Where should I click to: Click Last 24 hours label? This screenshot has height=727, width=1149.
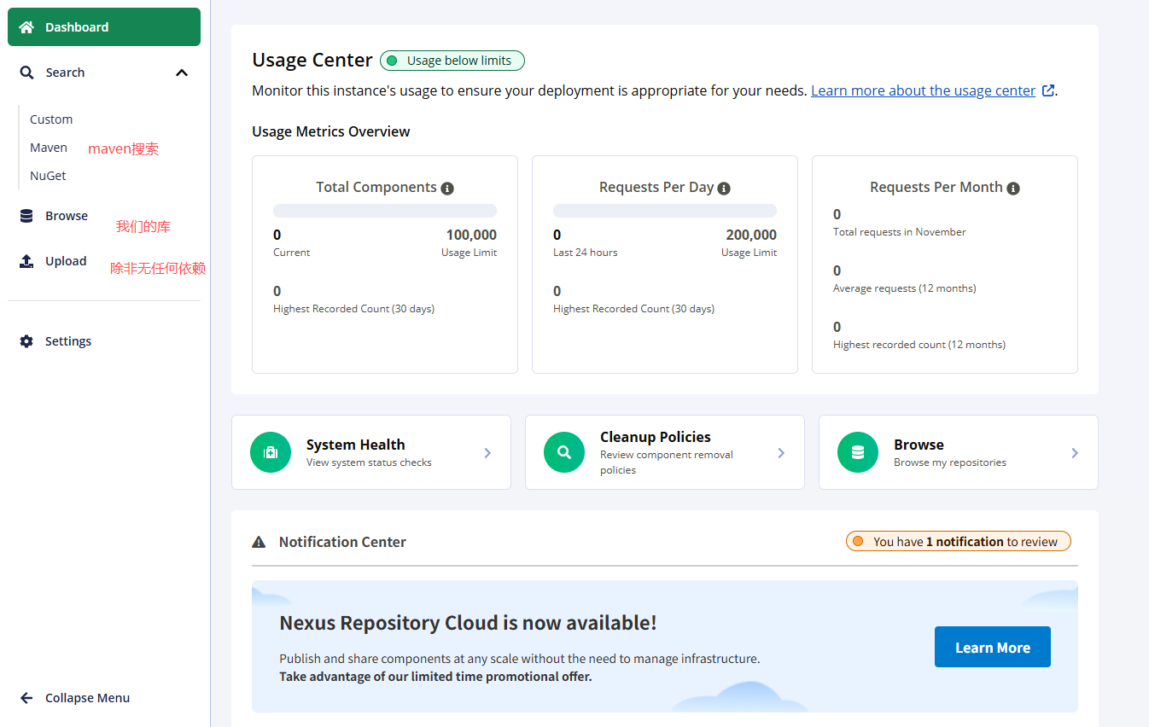click(586, 253)
